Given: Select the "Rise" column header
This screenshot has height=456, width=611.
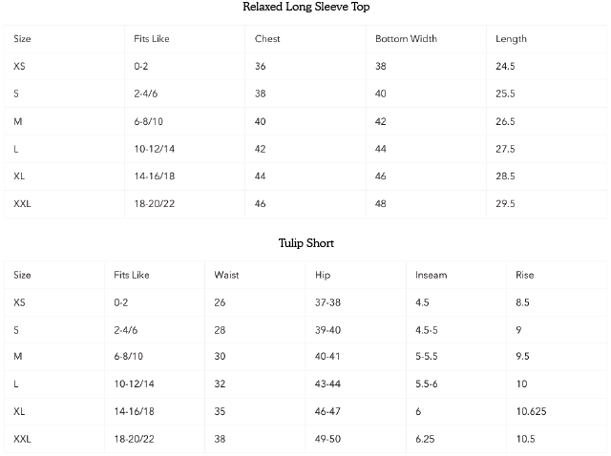Looking at the screenshot, I should pos(524,275).
